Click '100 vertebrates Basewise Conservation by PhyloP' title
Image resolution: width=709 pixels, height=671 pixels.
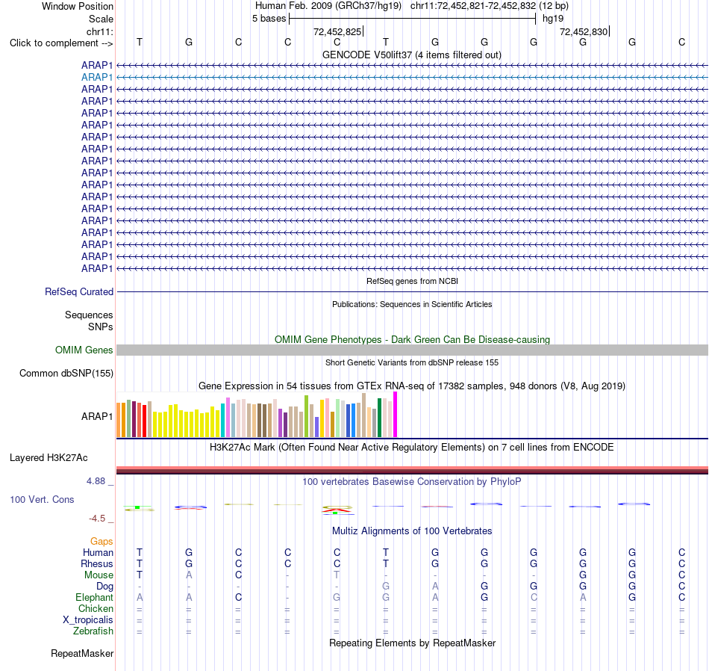[x=412, y=482]
